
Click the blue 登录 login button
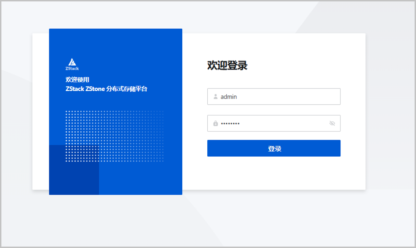coord(274,148)
